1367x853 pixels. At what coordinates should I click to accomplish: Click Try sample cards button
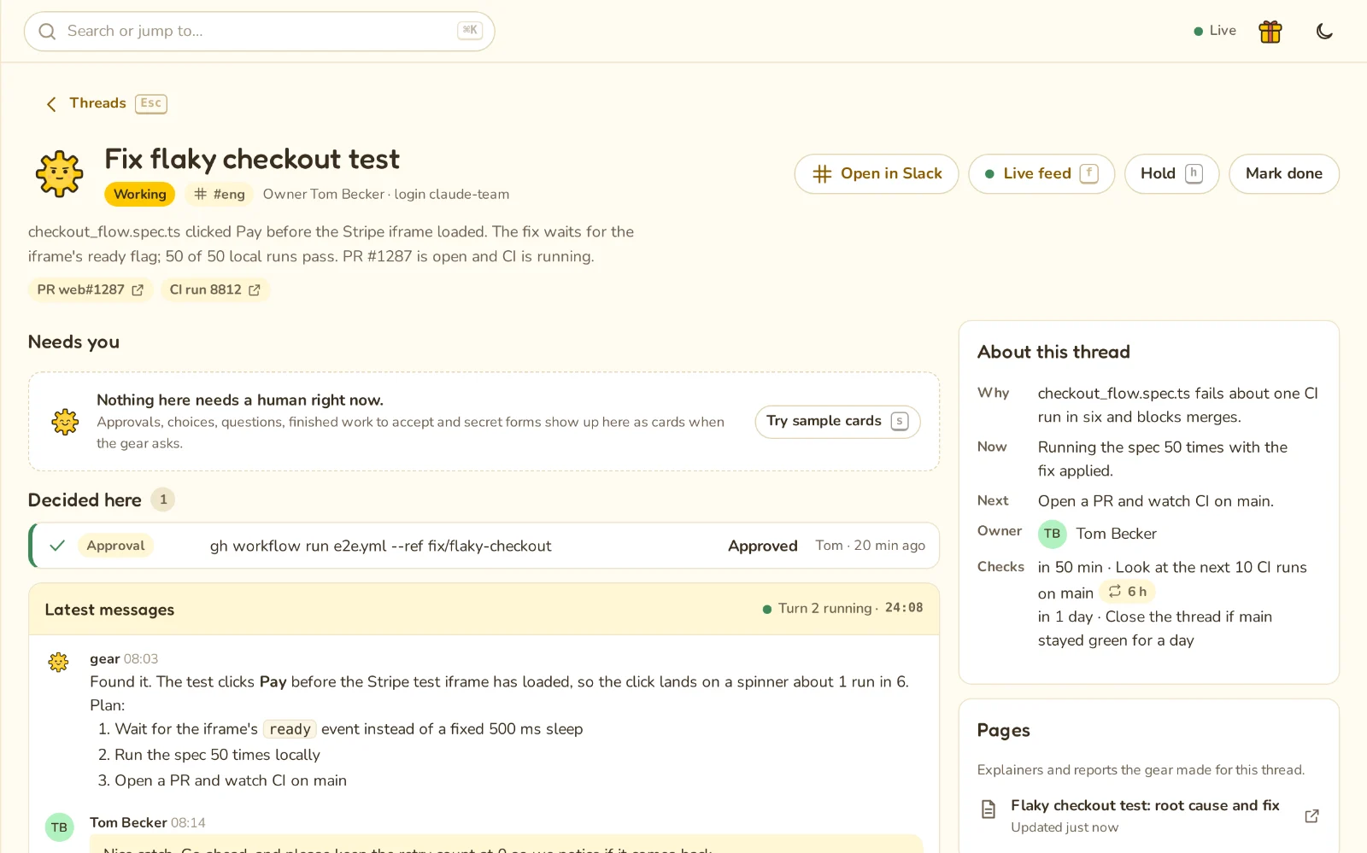837,422
